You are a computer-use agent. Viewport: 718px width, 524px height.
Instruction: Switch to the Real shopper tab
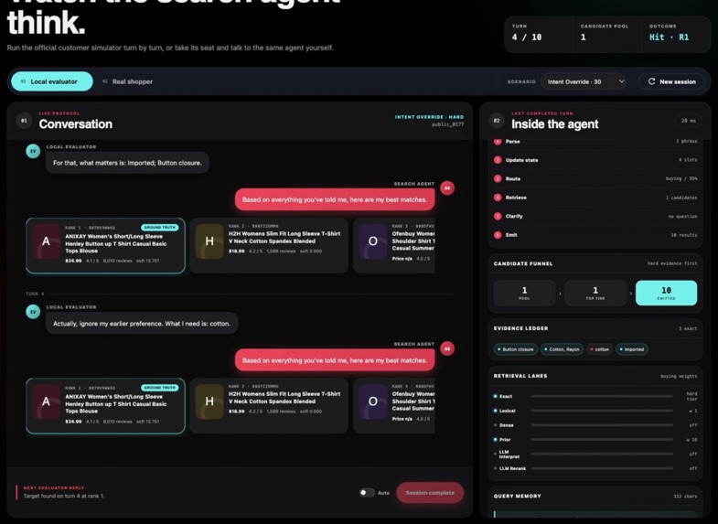127,81
